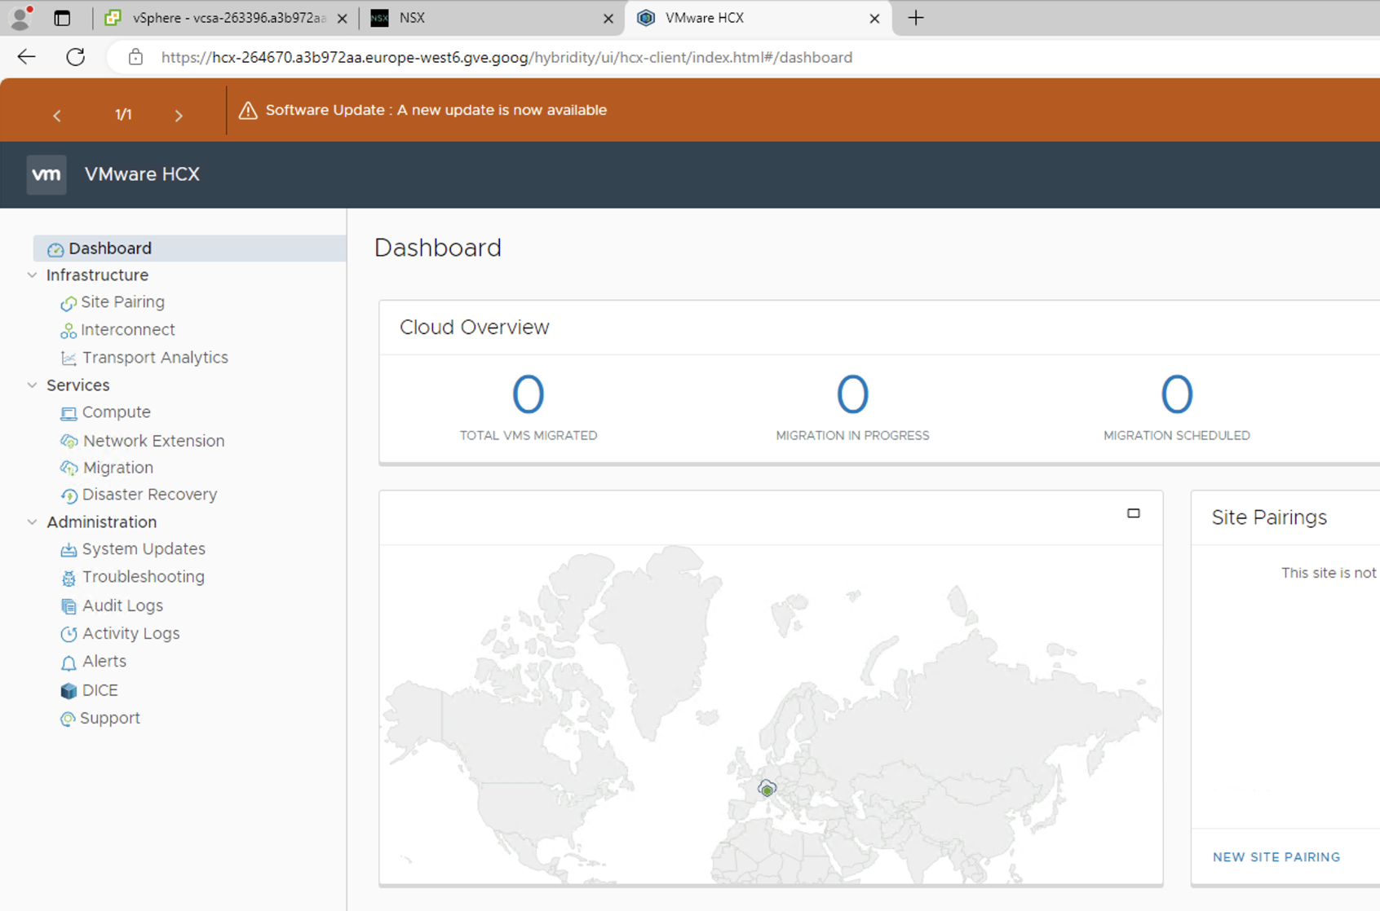Click the Compute monitor icon
The image size is (1380, 911).
69,413
